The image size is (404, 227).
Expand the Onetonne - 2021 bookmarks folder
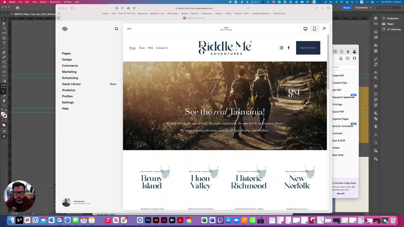(x=242, y=14)
